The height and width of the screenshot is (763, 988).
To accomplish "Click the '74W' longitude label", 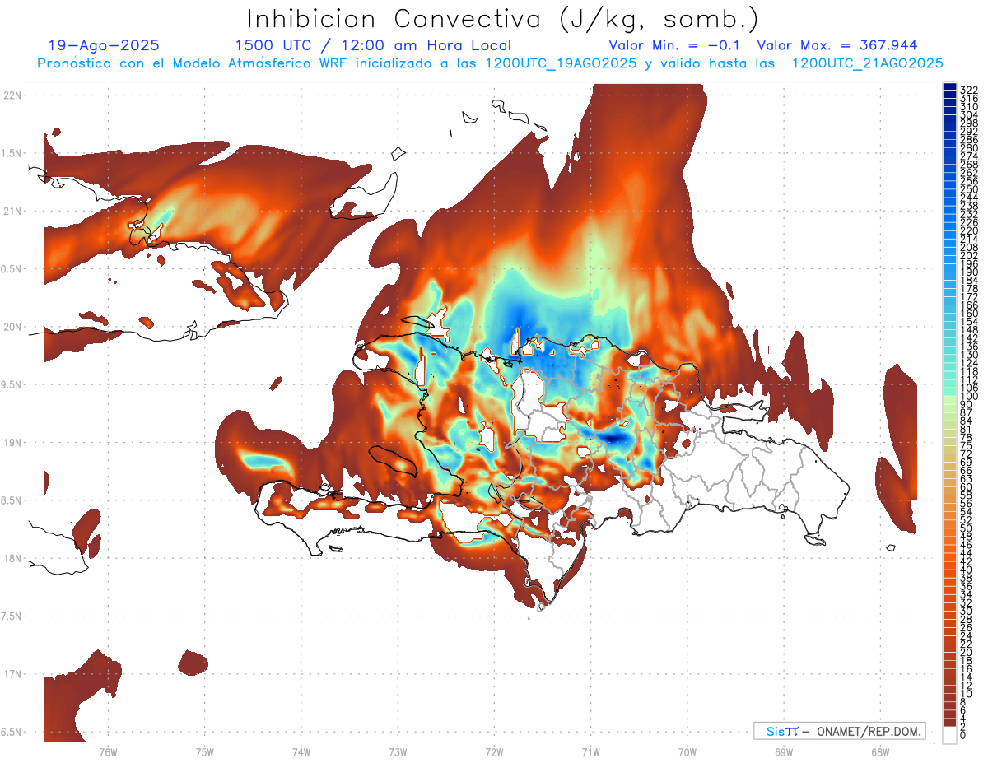I will pos(301,751).
